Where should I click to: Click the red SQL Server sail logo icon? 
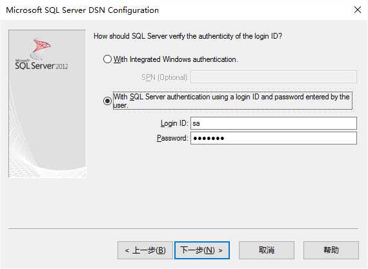click(x=41, y=46)
